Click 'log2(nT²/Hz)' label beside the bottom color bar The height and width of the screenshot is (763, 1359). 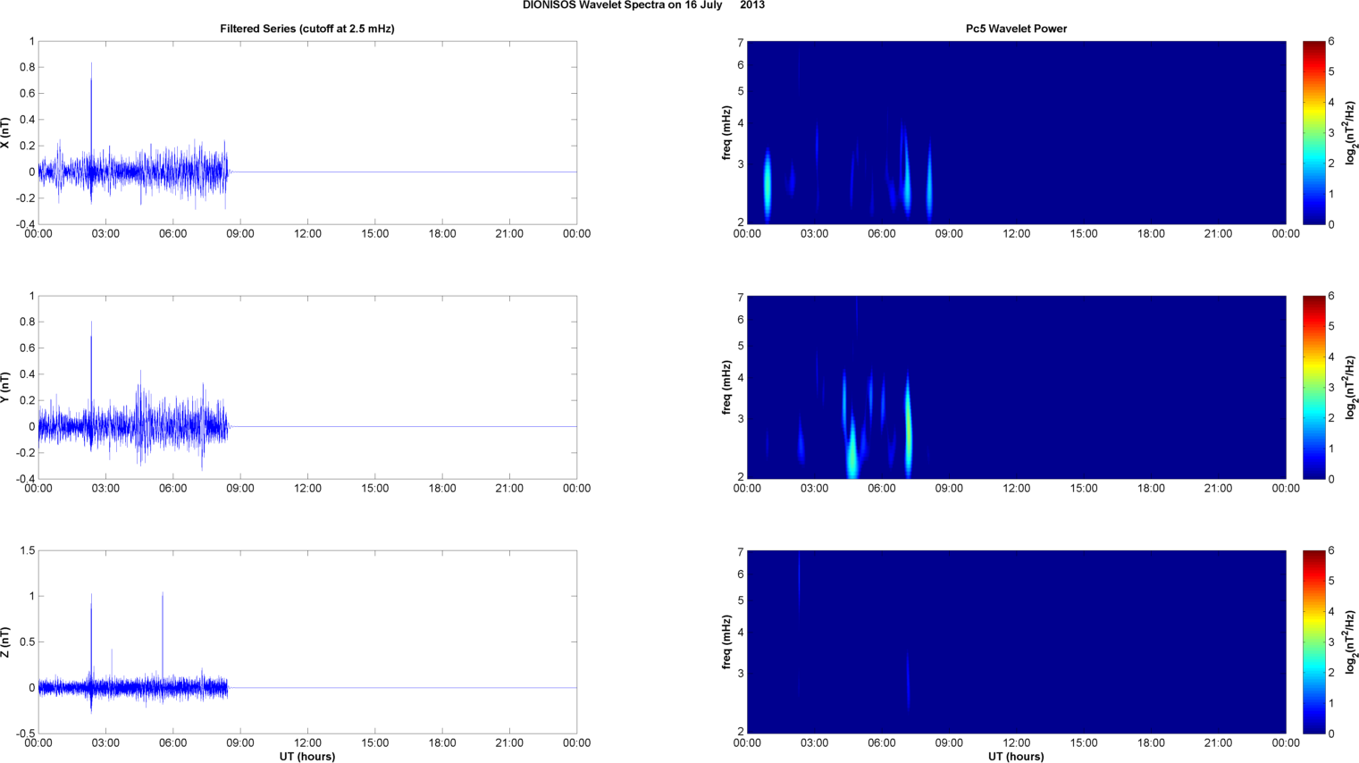(x=1351, y=642)
